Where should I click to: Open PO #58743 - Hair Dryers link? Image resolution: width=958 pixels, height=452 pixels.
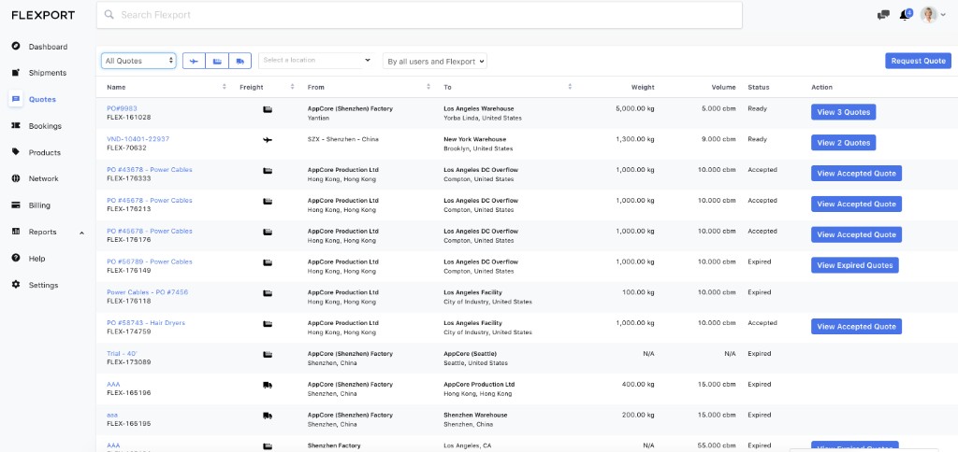[x=146, y=323]
